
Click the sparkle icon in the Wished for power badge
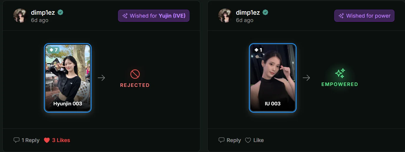341,16
